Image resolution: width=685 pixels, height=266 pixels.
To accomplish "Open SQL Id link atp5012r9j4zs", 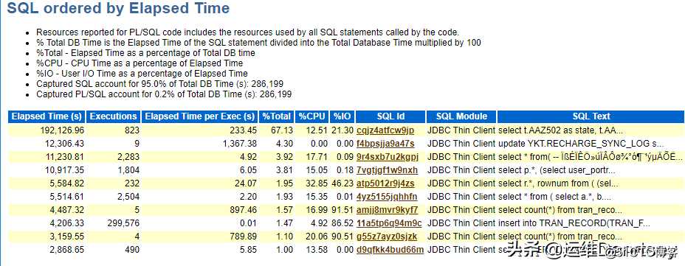I will [x=385, y=183].
